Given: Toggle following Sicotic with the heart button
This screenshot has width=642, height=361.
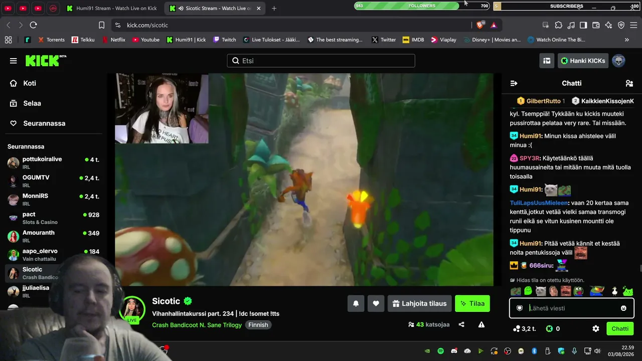Looking at the screenshot, I should tap(376, 303).
